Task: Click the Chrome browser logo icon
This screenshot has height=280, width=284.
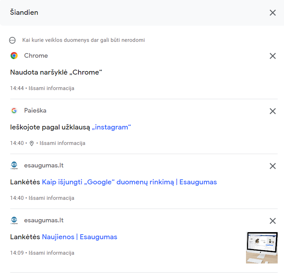Action: tap(14, 56)
